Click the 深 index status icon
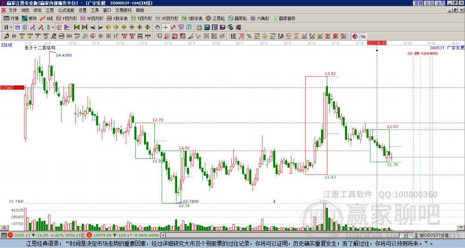 pyautogui.click(x=89, y=235)
